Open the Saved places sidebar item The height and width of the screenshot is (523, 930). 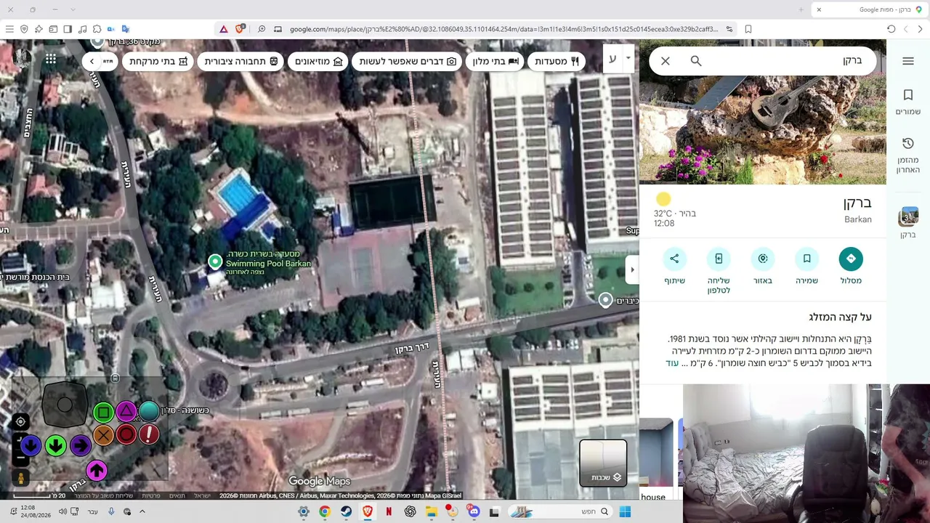point(907,102)
